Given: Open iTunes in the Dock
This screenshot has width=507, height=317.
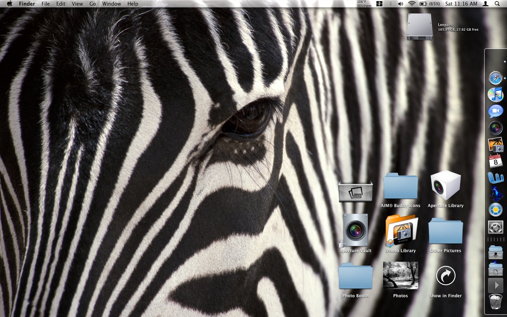Looking at the screenshot, I should (x=495, y=94).
